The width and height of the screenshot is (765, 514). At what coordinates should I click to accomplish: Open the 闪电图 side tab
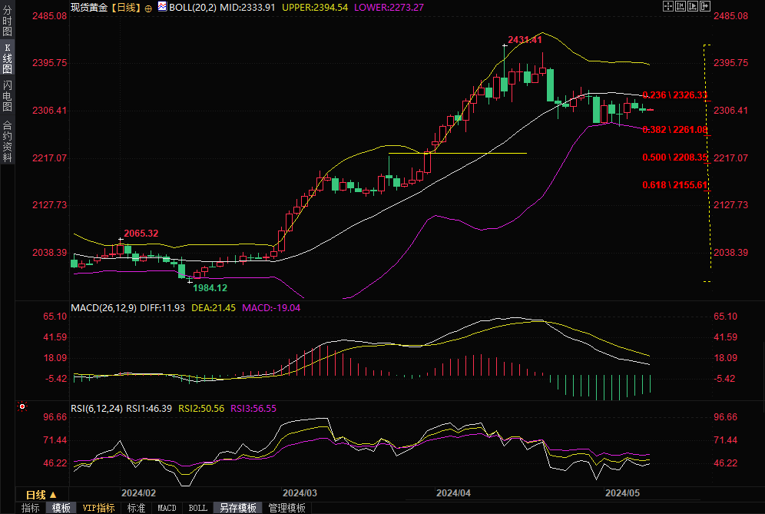[7, 96]
